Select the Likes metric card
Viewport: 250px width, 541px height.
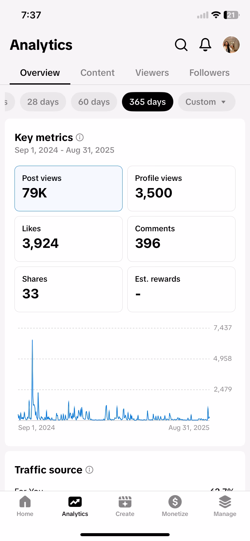pyautogui.click(x=69, y=239)
